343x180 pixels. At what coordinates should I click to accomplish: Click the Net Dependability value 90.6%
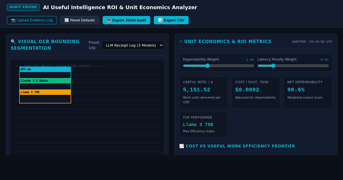(x=296, y=90)
